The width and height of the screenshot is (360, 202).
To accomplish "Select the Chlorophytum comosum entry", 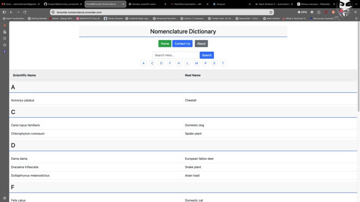I will tap(28, 134).
